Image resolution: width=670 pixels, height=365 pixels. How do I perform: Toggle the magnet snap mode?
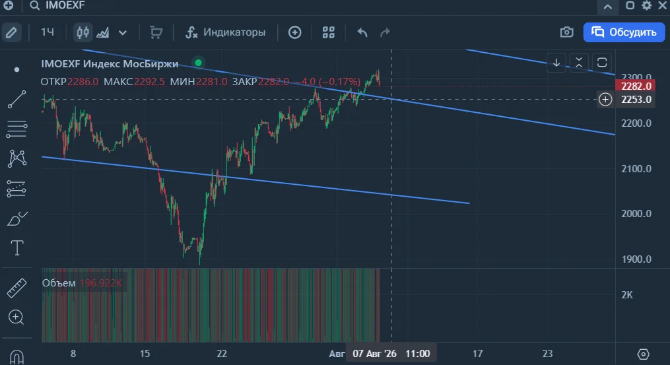pyautogui.click(x=17, y=356)
